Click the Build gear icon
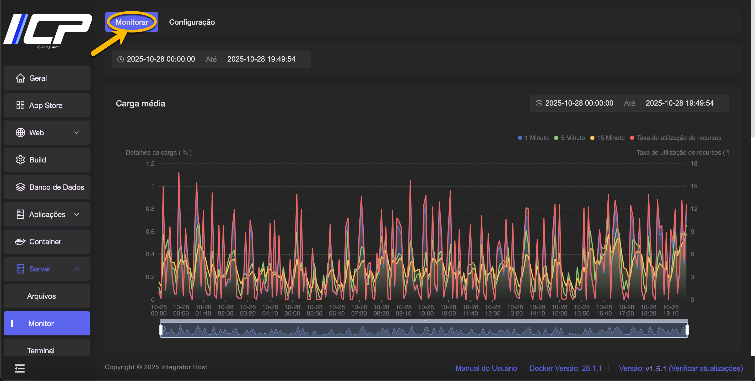The image size is (755, 381). [x=20, y=160]
